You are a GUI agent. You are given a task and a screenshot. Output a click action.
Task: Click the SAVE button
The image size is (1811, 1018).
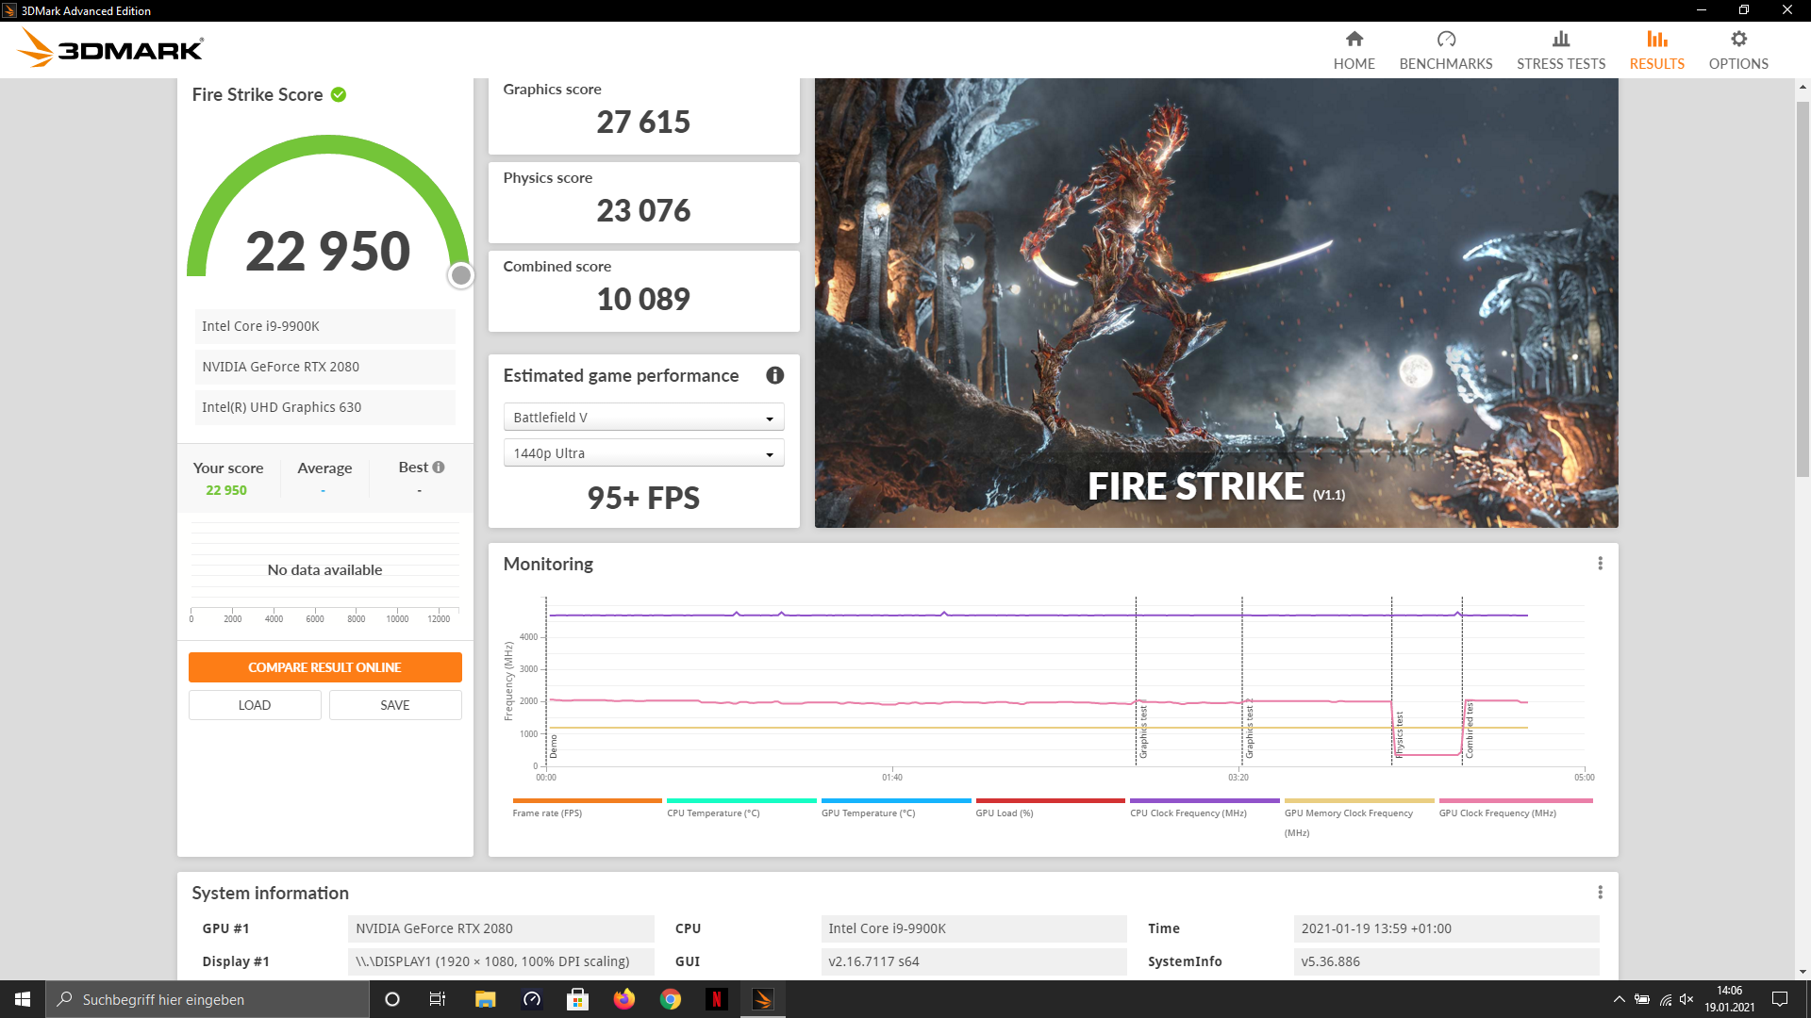tap(395, 705)
